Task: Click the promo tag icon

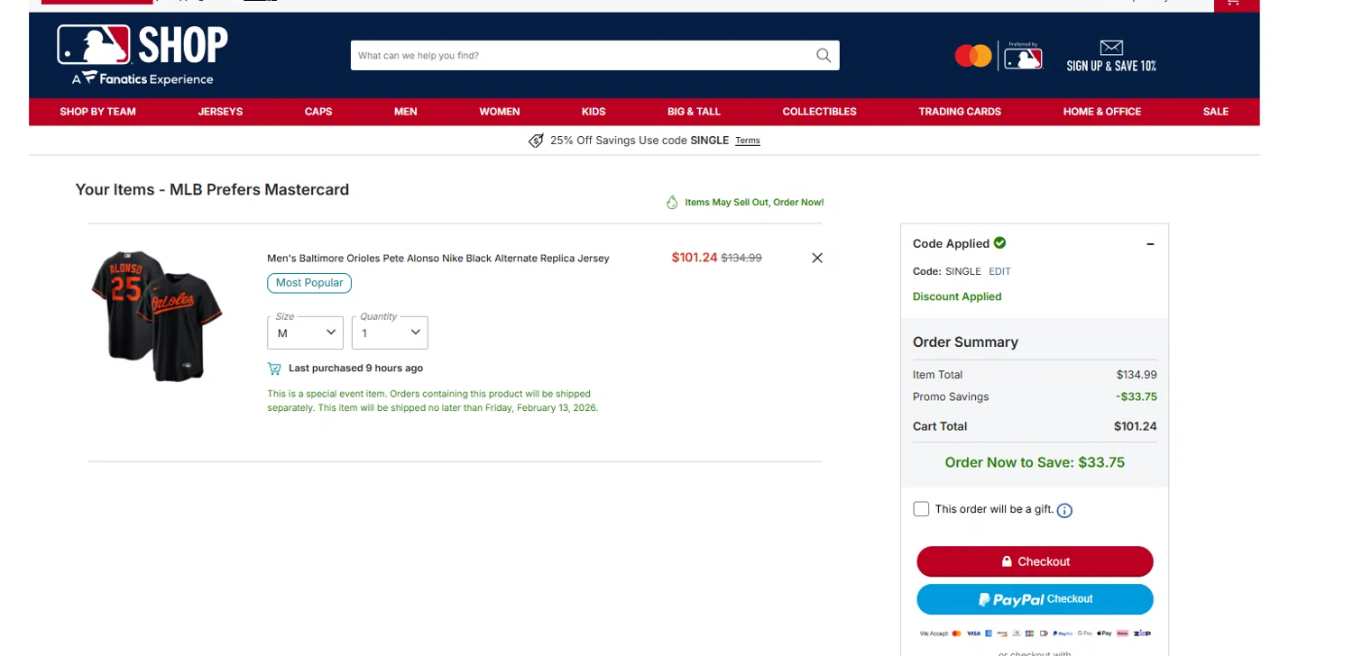Action: (536, 141)
